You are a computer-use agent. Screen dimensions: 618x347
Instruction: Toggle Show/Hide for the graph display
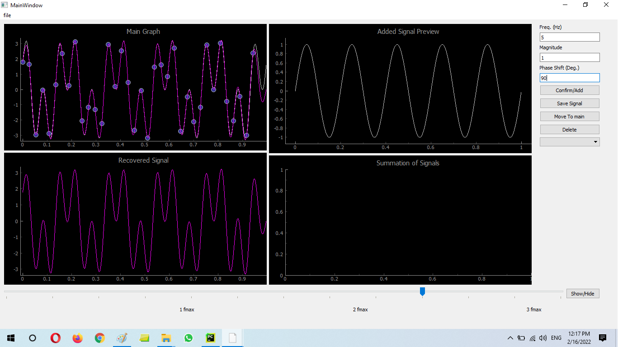pos(582,293)
